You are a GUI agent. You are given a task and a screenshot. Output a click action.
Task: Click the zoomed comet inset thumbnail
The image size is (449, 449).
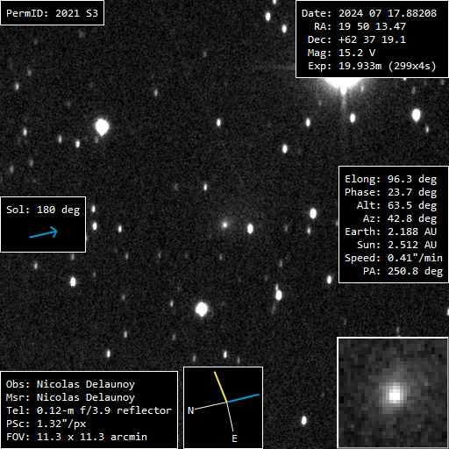click(x=393, y=393)
